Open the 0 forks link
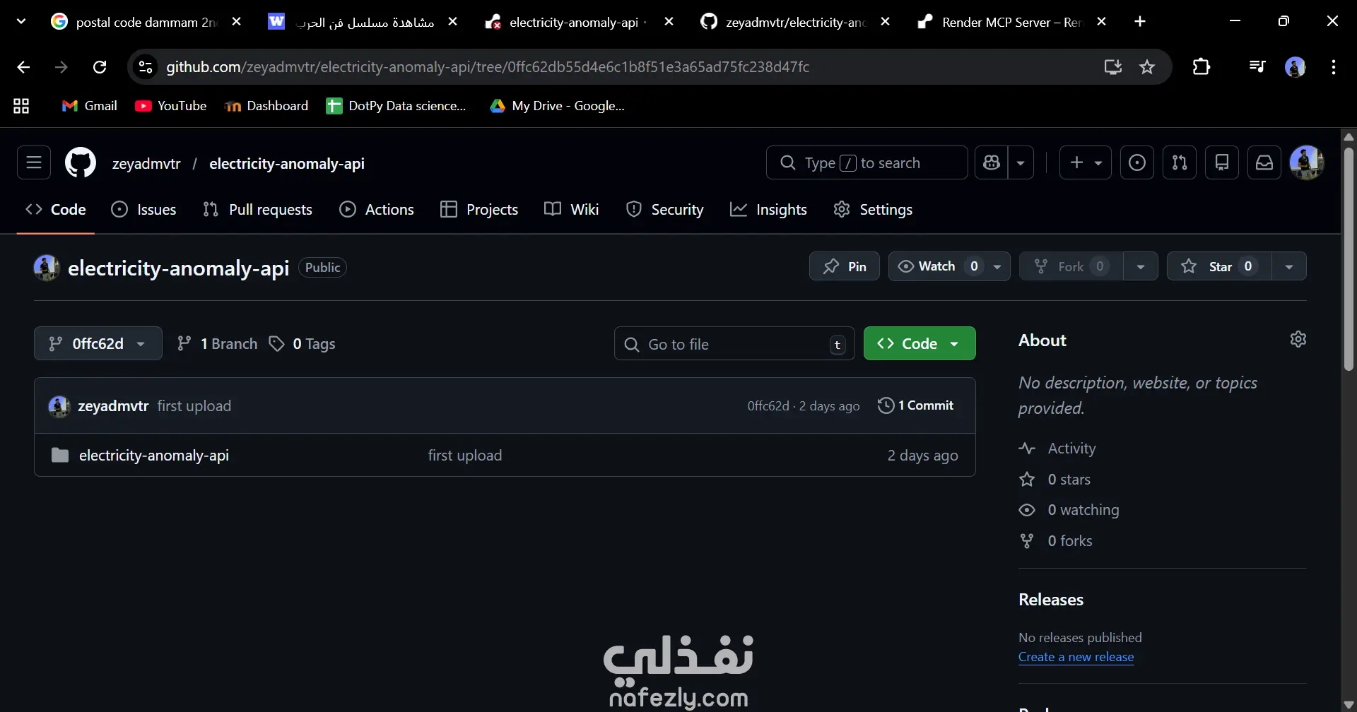 click(x=1069, y=541)
